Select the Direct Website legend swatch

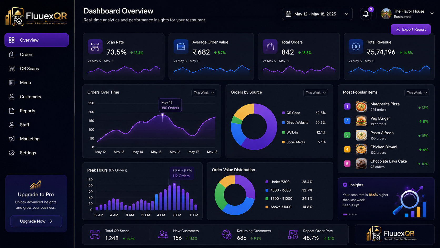[x=283, y=123]
